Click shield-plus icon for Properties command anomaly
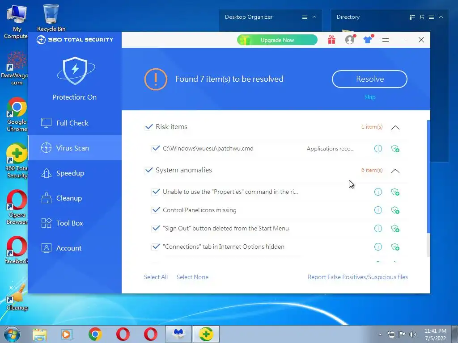Image resolution: width=458 pixels, height=343 pixels. click(395, 192)
